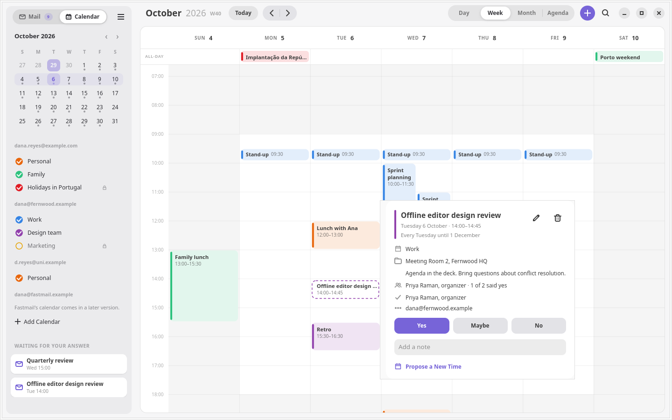Click the lock icon beside Holidays in Portugal
672x420 pixels.
105,188
